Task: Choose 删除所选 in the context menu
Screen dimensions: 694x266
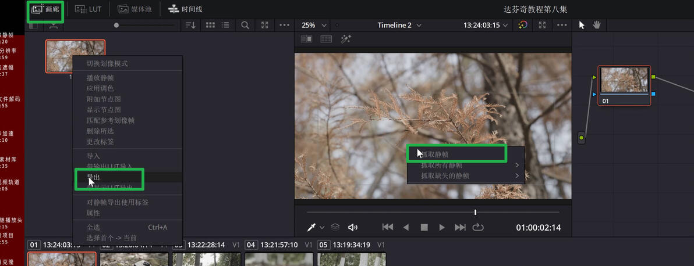Action: (100, 131)
